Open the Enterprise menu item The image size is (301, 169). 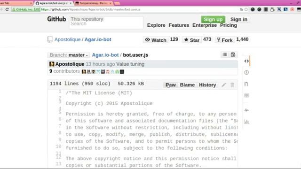click(205, 25)
